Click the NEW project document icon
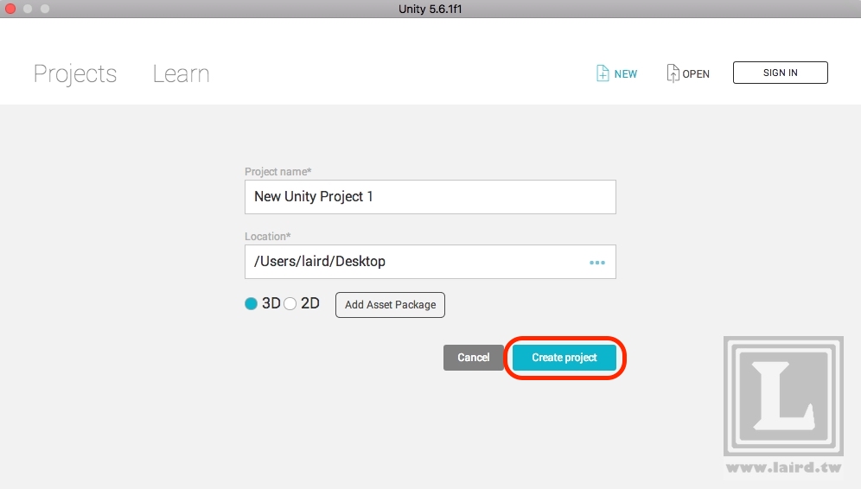Image resolution: width=861 pixels, height=489 pixels. 603,73
